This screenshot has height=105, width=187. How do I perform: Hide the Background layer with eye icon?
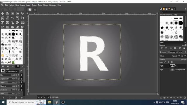click(162, 70)
